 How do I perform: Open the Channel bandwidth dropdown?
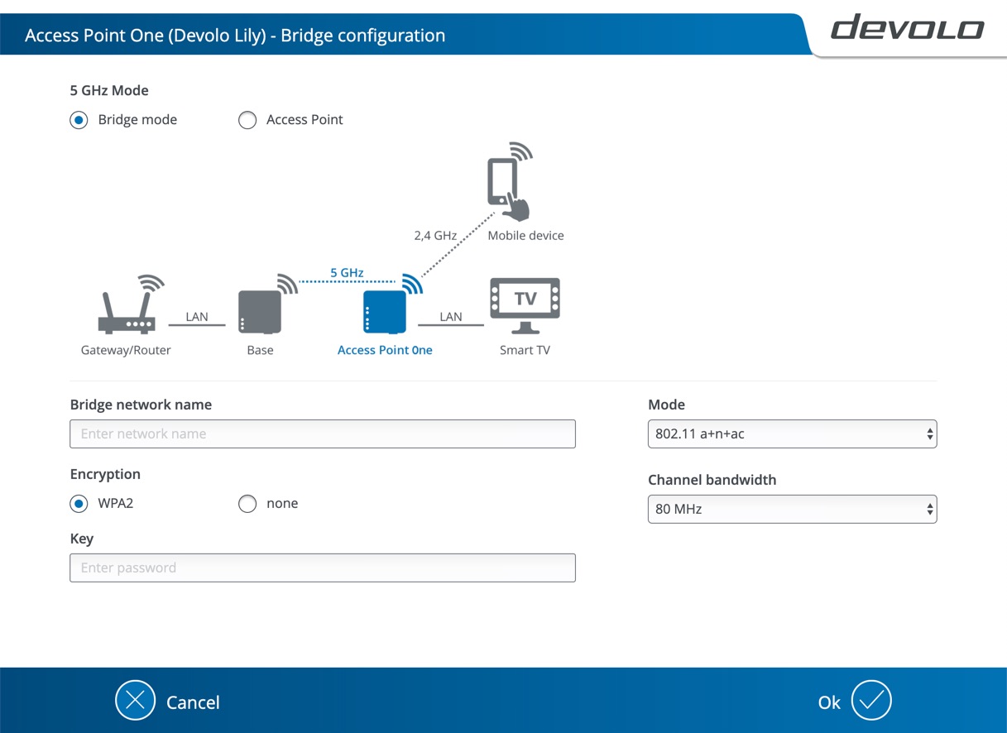[791, 509]
